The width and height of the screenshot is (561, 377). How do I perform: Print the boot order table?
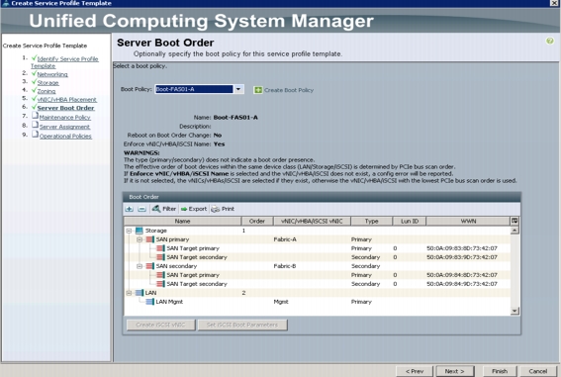click(x=223, y=209)
